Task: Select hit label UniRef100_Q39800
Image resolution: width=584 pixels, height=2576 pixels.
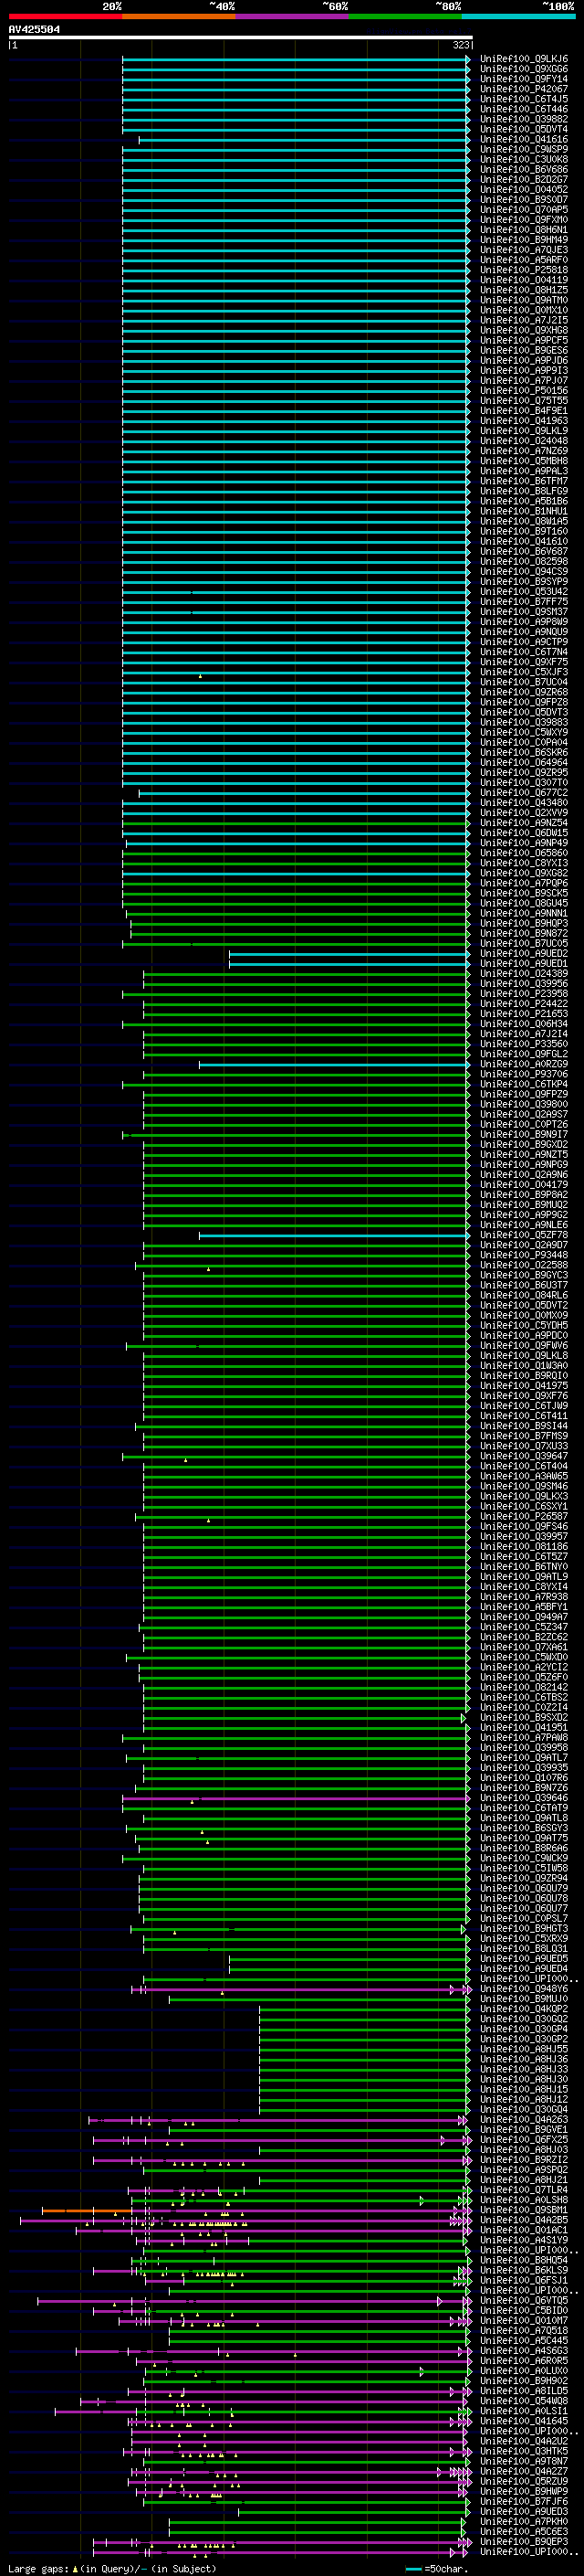Action: click(524, 1104)
